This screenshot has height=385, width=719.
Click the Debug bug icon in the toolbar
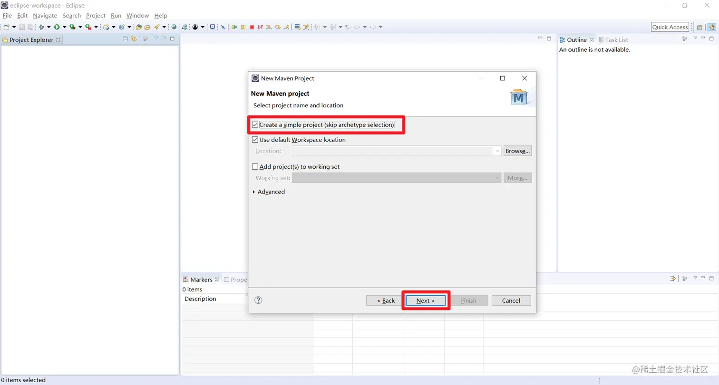coord(41,27)
